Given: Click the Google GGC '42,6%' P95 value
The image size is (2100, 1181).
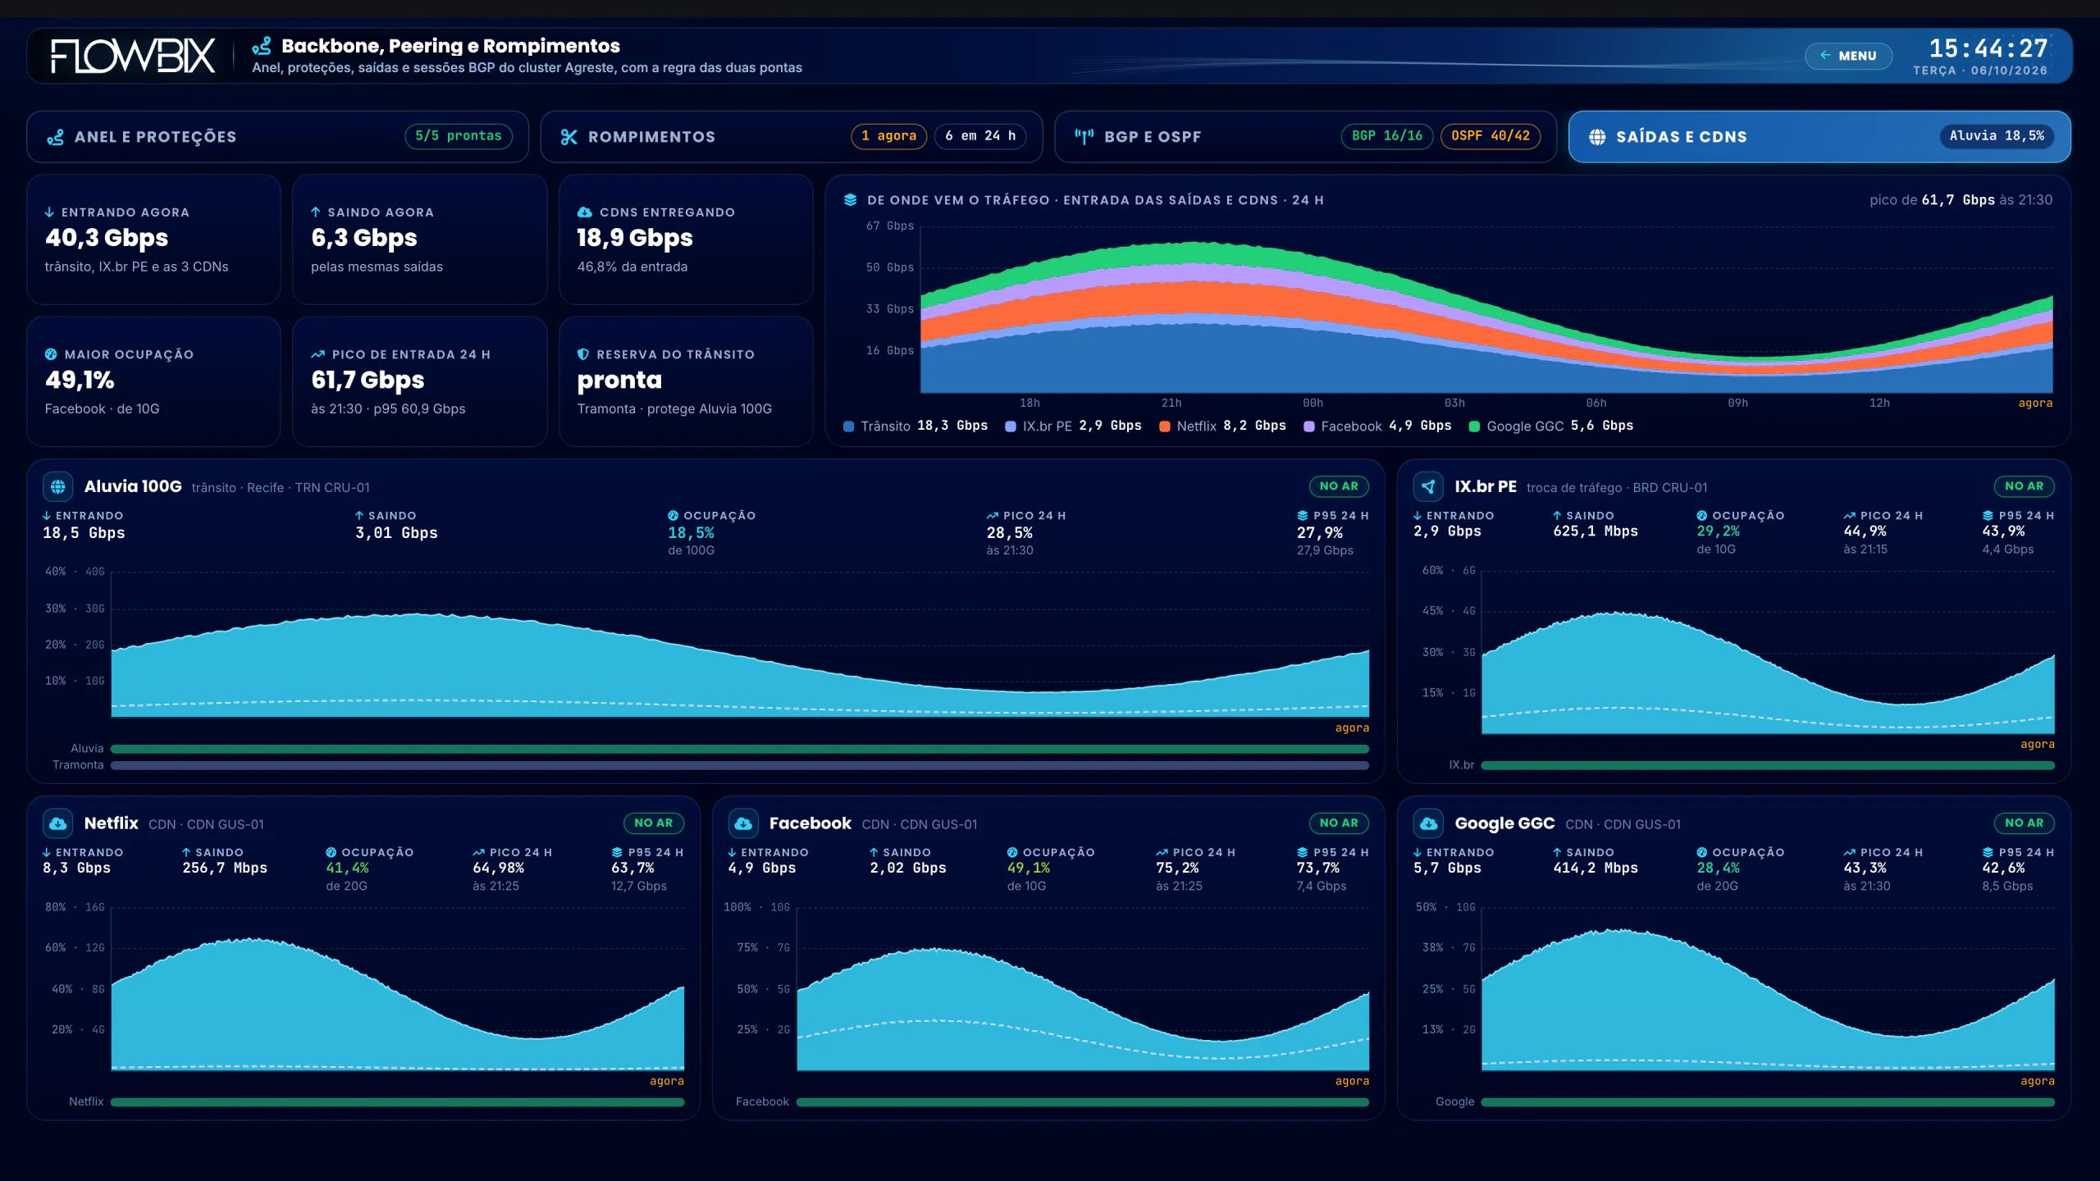Looking at the screenshot, I should tap(2003, 869).
